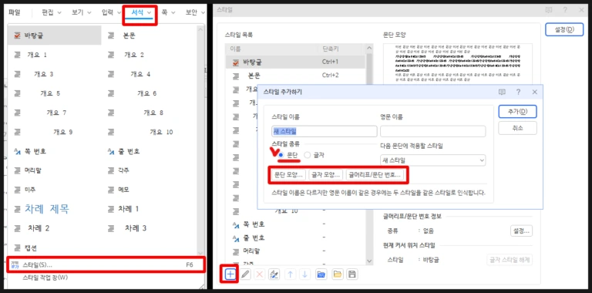
Task: Select the 문단 style type radio button
Action: click(x=281, y=155)
